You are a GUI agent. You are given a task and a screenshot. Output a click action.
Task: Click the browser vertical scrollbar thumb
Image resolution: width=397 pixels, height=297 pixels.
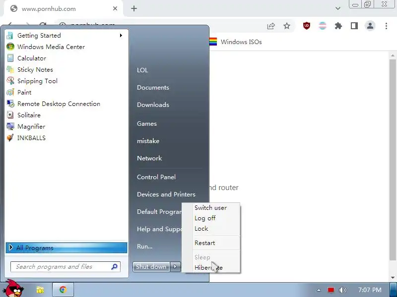tap(393, 160)
